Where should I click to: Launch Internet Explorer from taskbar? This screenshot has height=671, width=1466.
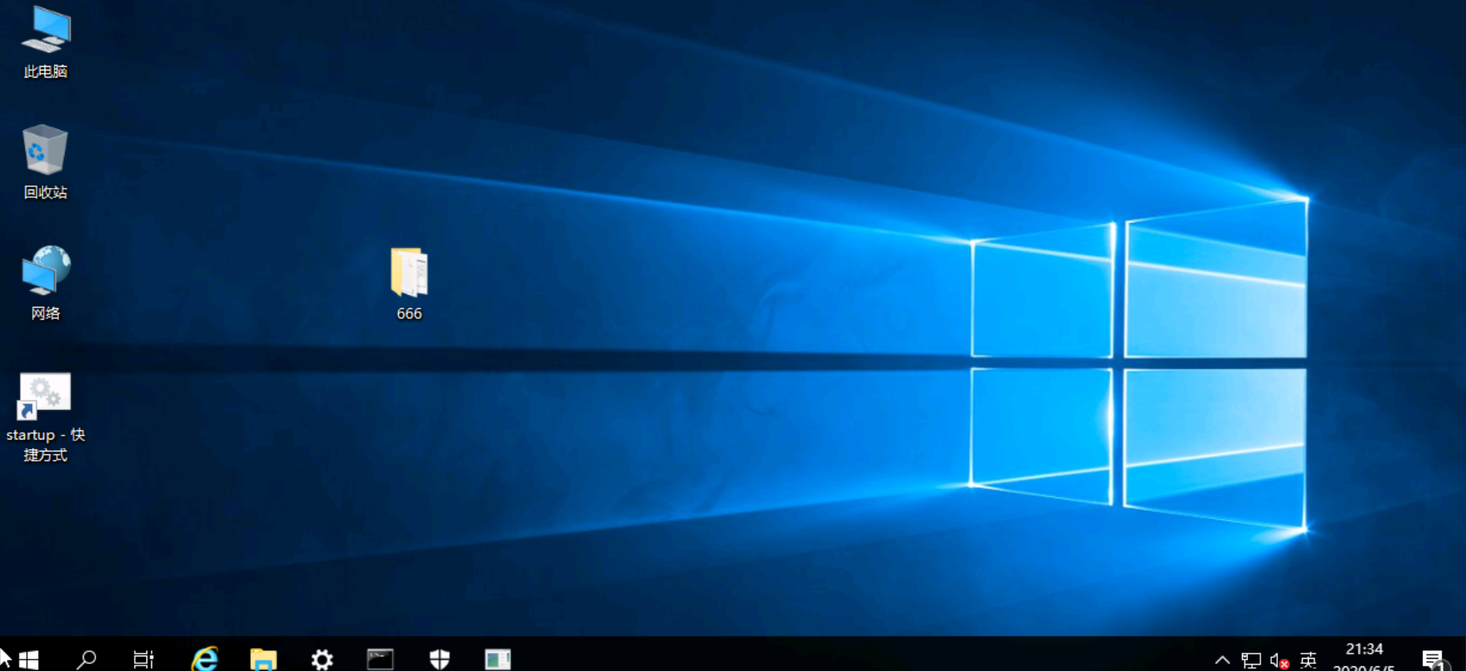pos(205,659)
